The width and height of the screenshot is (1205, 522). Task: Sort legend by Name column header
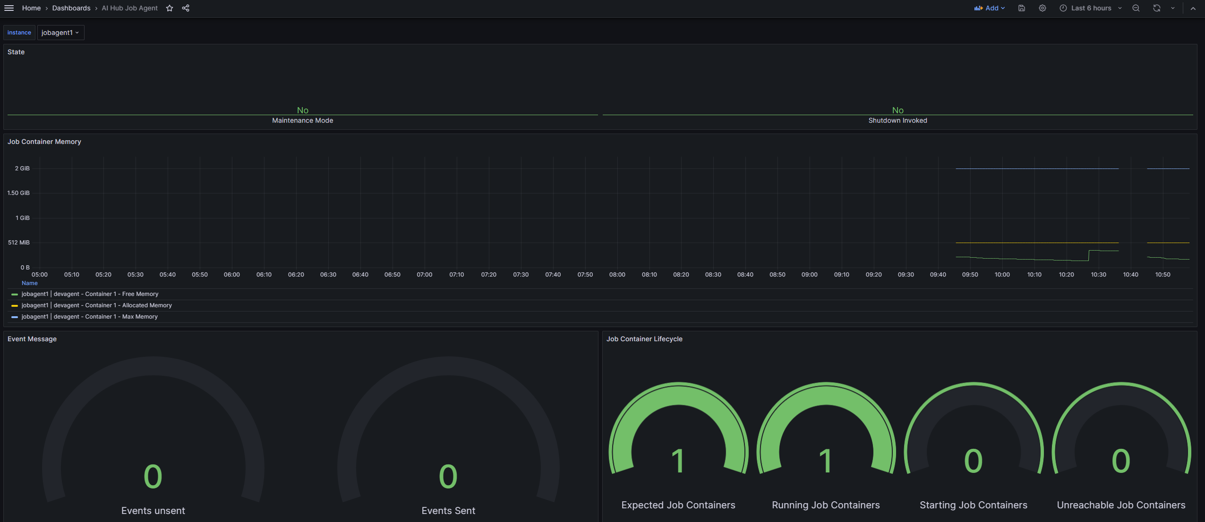[x=29, y=283]
